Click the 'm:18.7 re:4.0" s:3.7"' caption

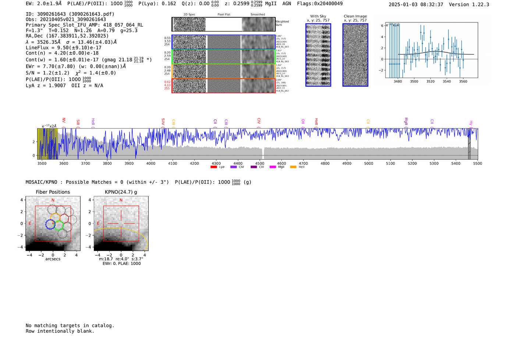tap(121, 259)
